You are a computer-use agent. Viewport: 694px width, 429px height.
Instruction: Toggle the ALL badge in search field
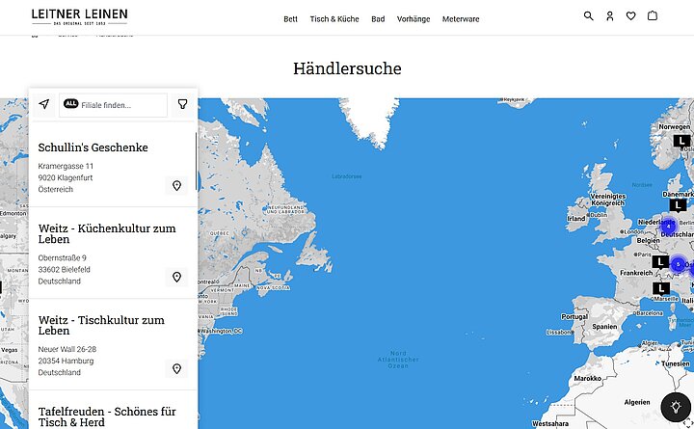click(x=71, y=104)
